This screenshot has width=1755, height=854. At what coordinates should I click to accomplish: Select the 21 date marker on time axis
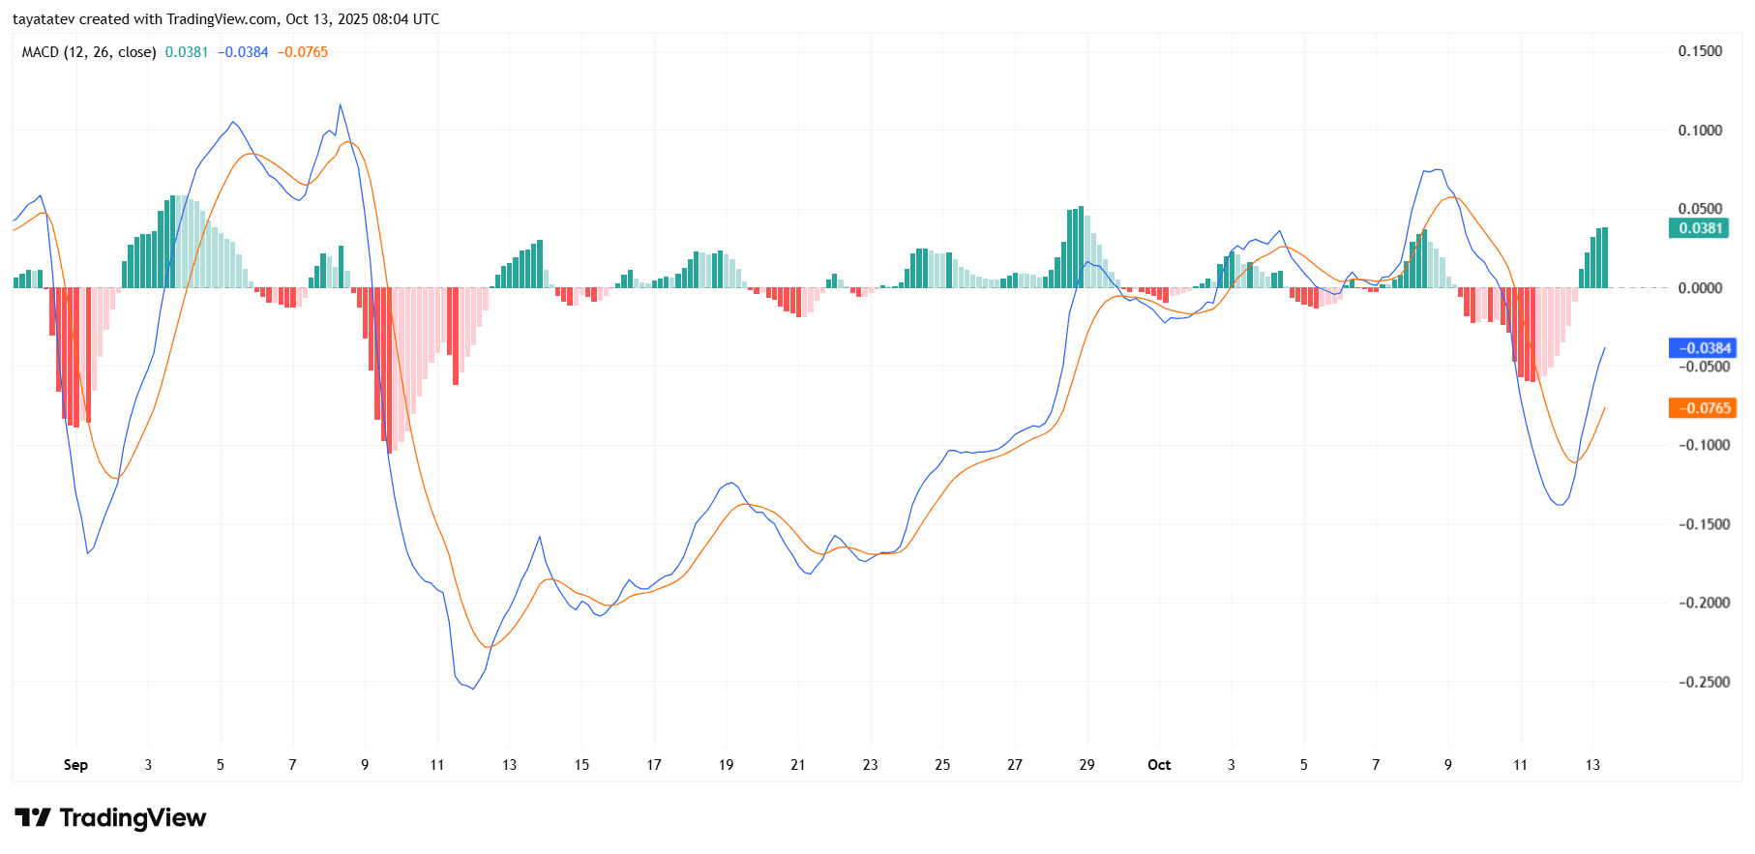[x=798, y=765]
